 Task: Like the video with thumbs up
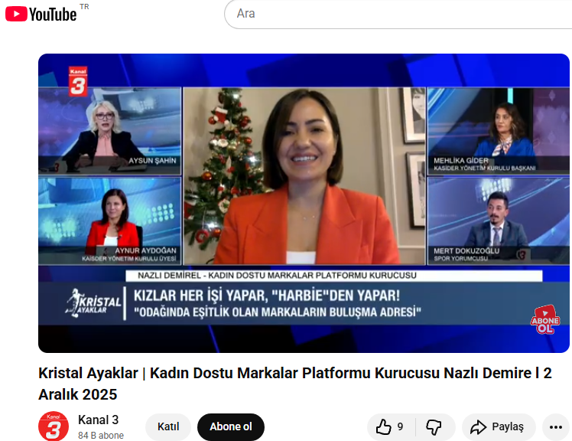[391, 426]
